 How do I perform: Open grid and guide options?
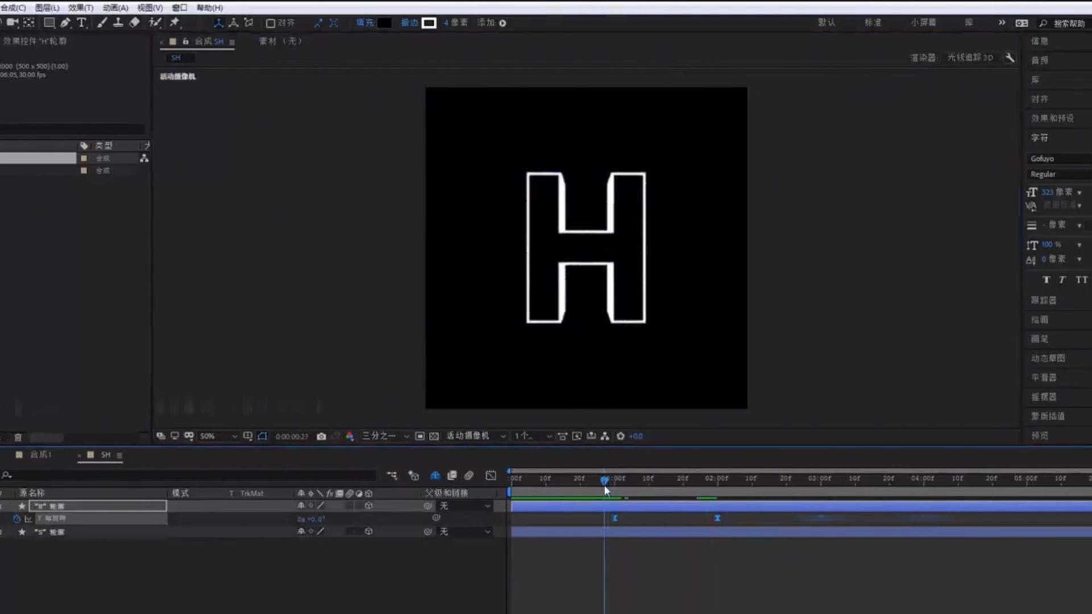[248, 436]
